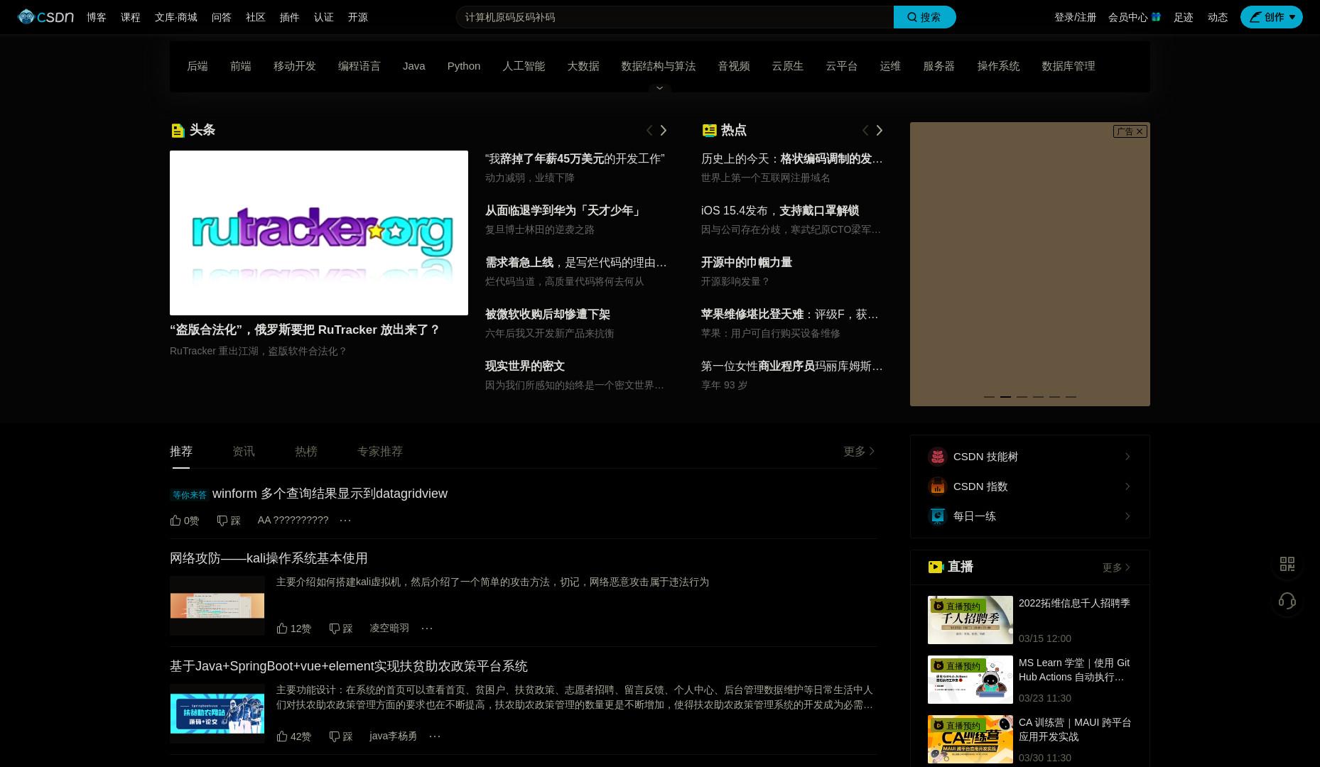The image size is (1320, 767).
Task: Go to next 头条 slide arrow
Action: click(x=664, y=130)
